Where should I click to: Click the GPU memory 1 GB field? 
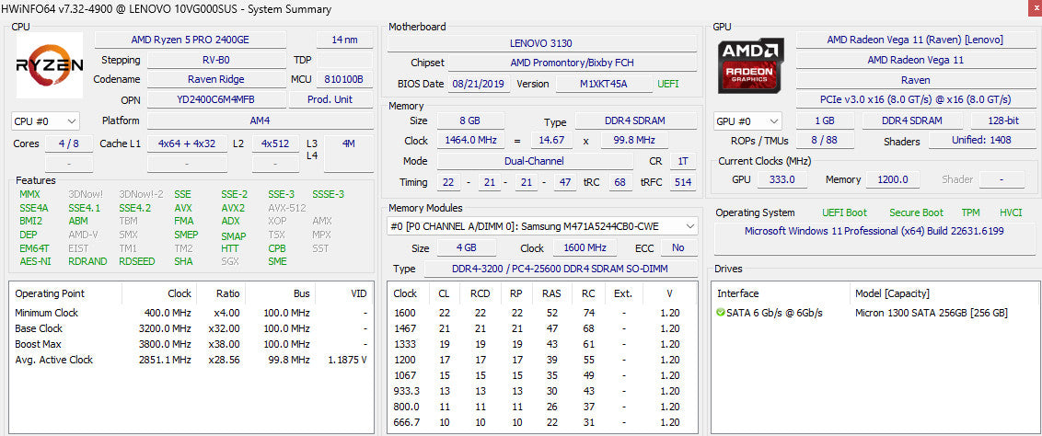click(x=825, y=120)
